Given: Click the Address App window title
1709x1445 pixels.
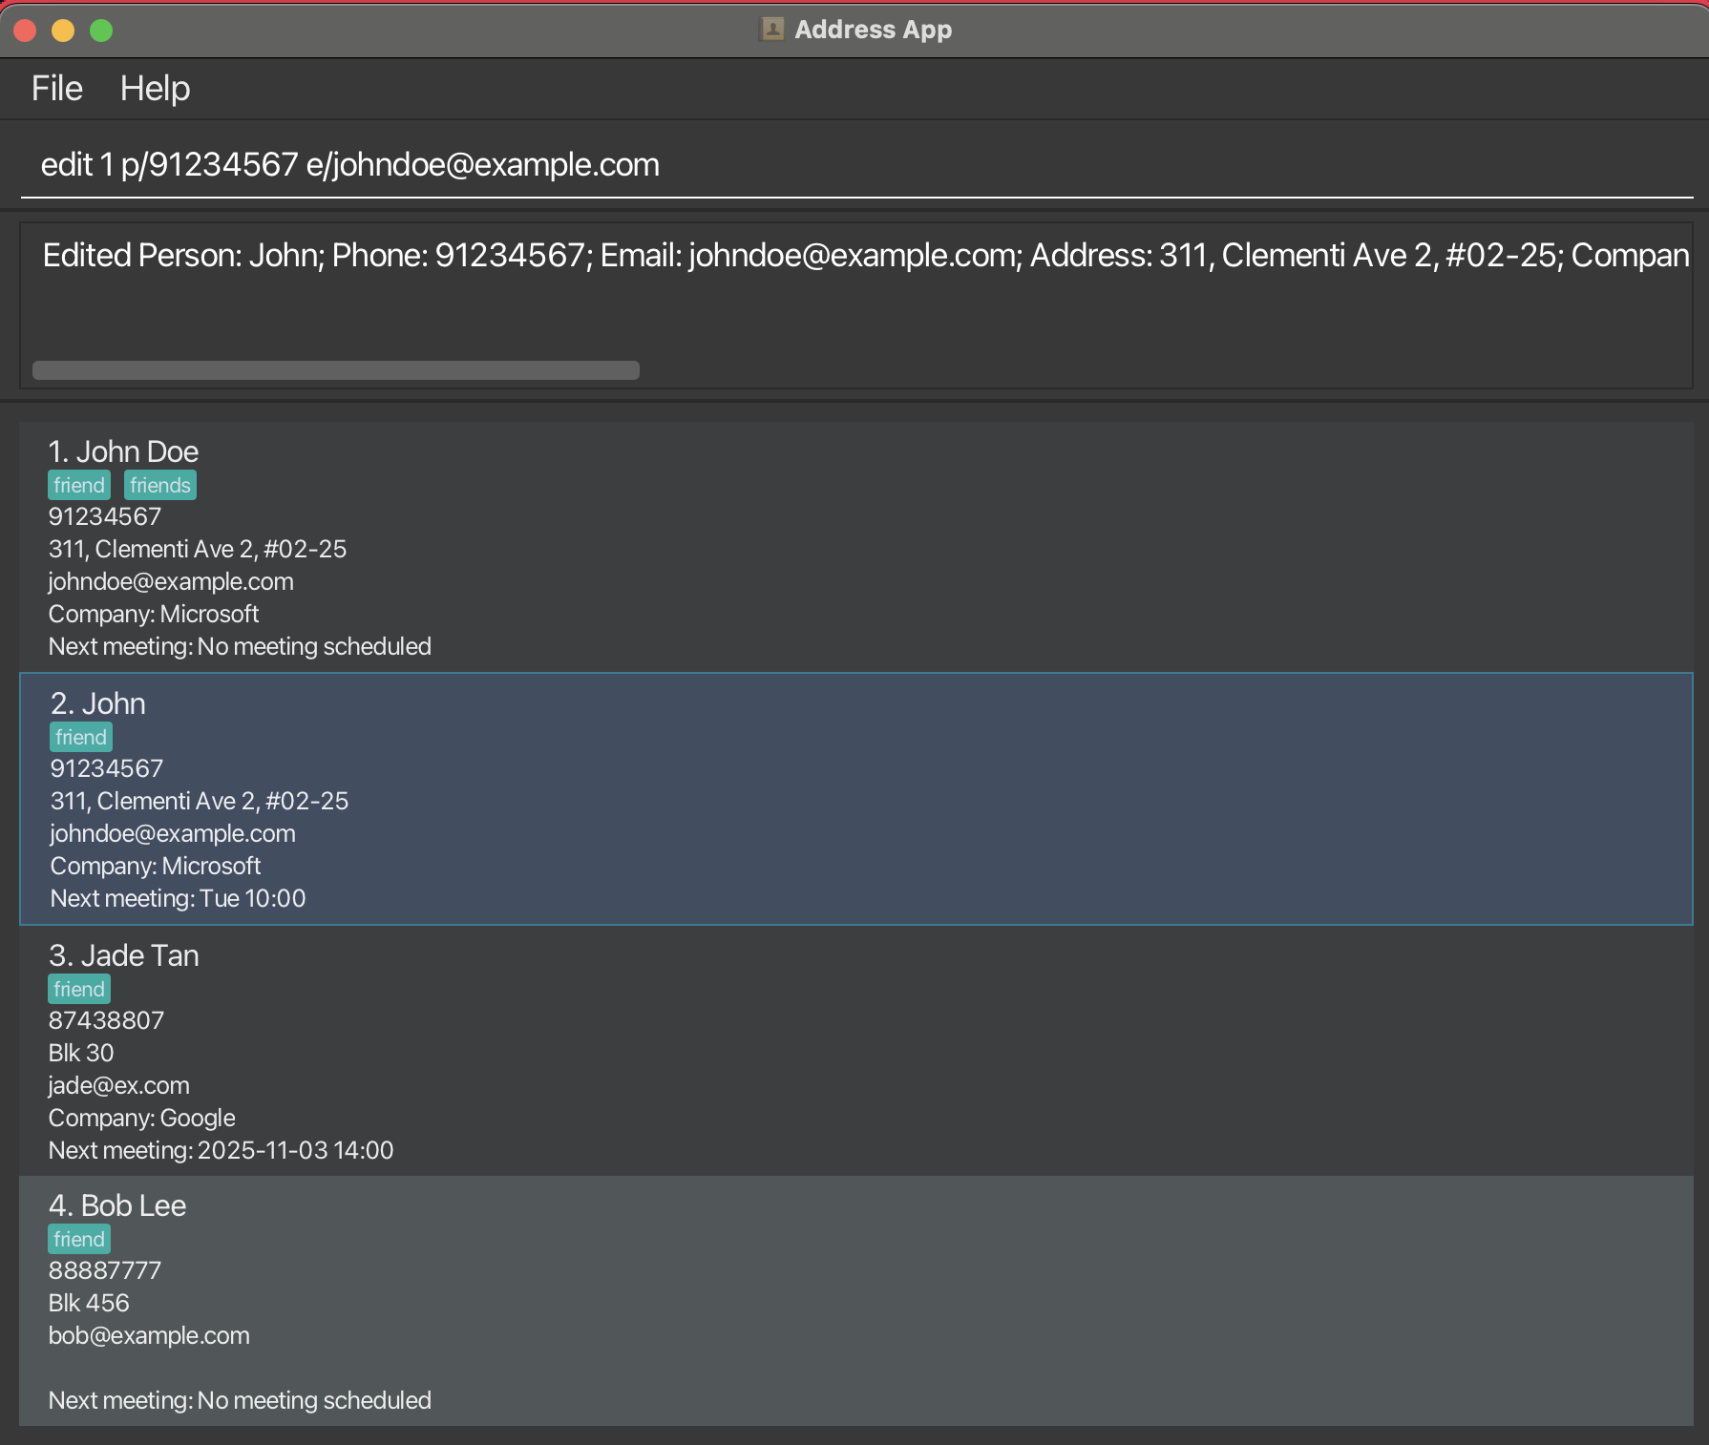Looking at the screenshot, I should coord(874,29).
